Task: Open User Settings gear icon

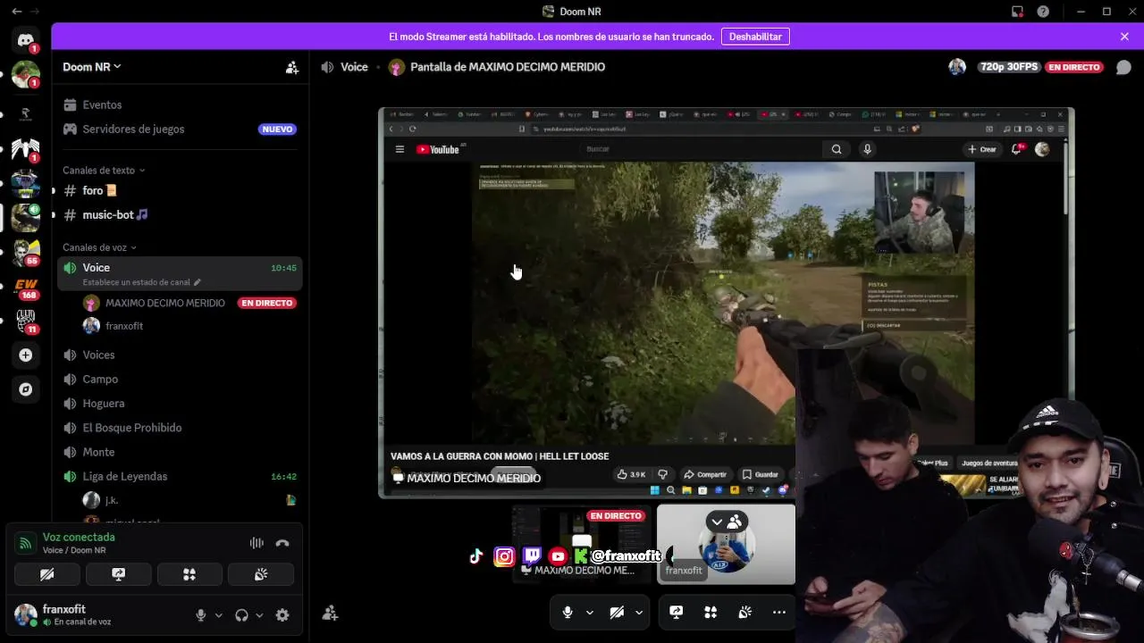Action: 282,615
